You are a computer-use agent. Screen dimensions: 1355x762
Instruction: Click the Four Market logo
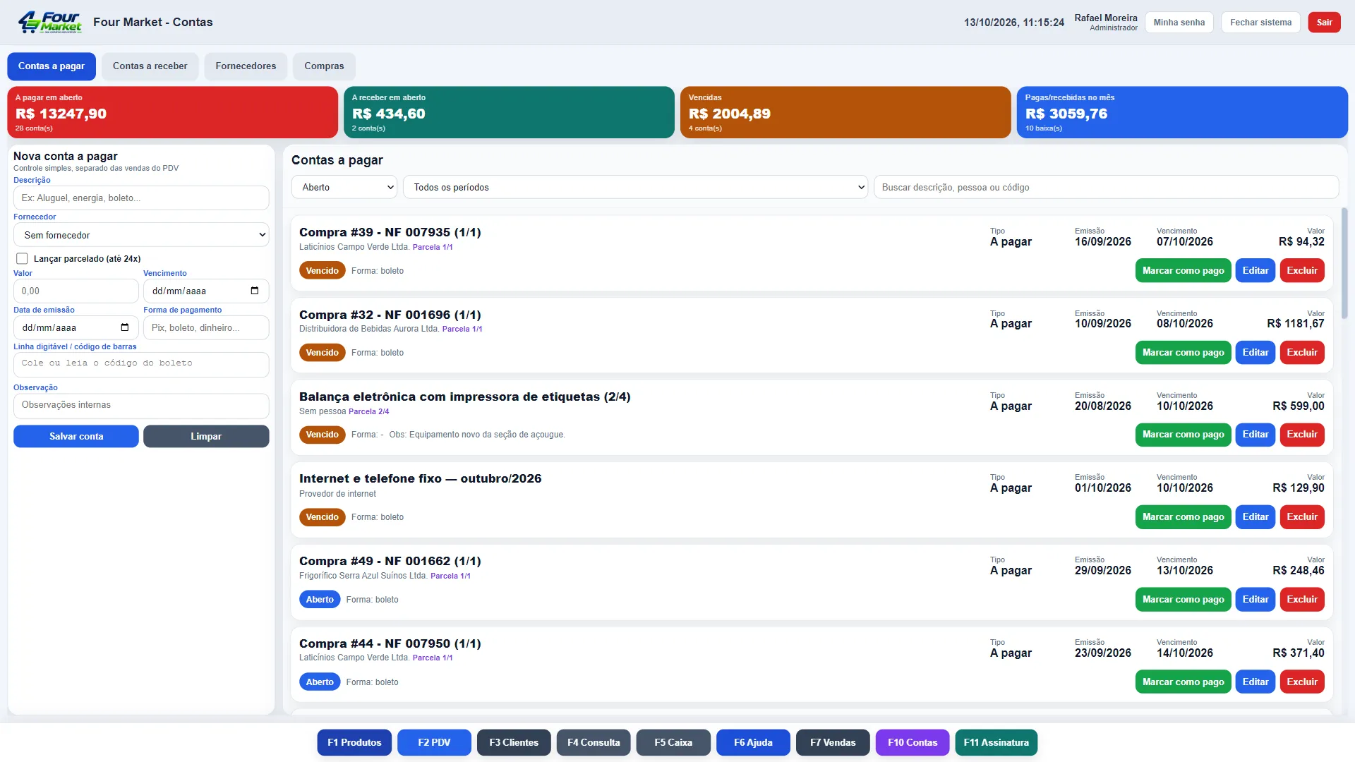tap(49, 22)
